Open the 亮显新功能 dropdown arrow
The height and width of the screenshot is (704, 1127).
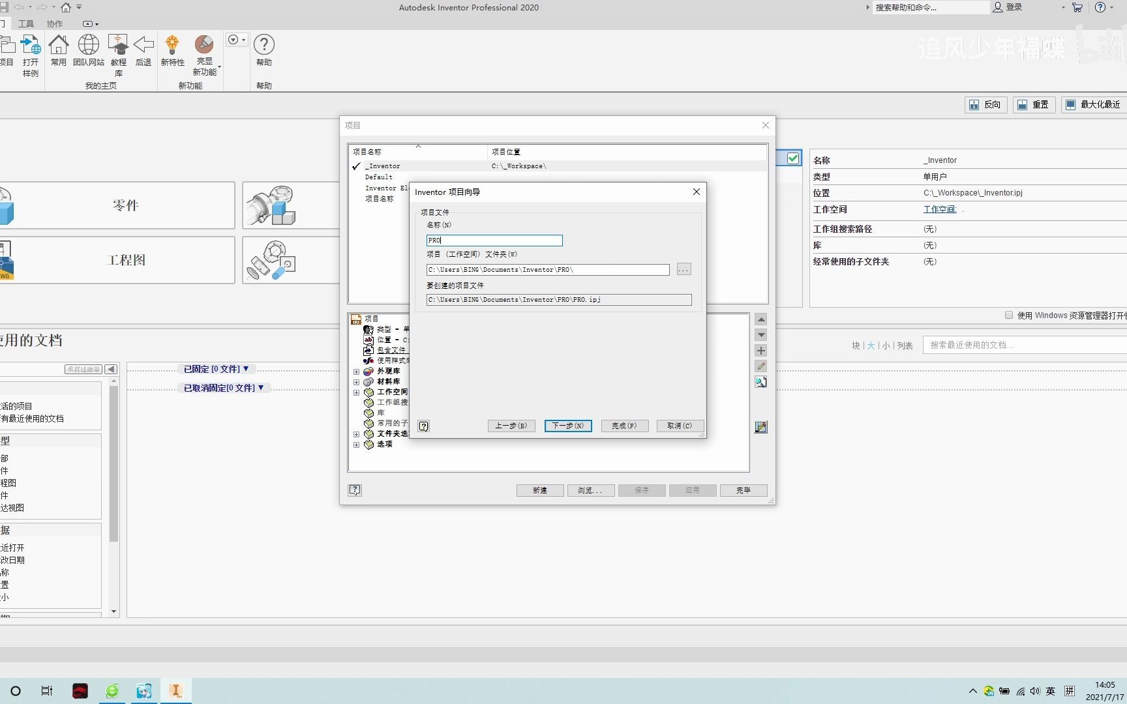coord(219,67)
